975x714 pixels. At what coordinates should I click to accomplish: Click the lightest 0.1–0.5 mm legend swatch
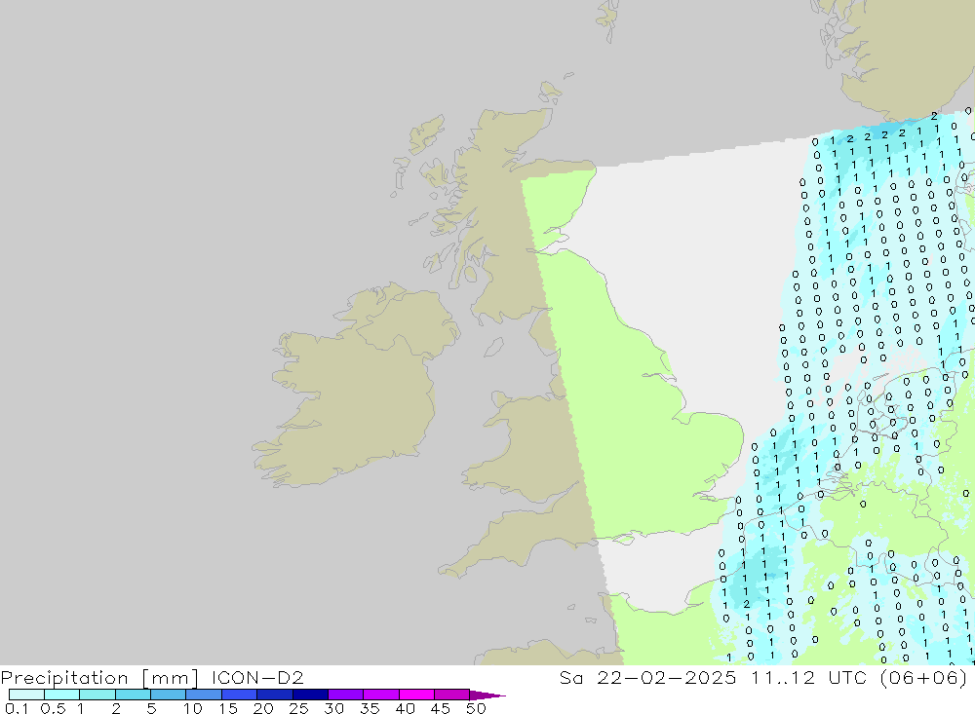click(26, 695)
